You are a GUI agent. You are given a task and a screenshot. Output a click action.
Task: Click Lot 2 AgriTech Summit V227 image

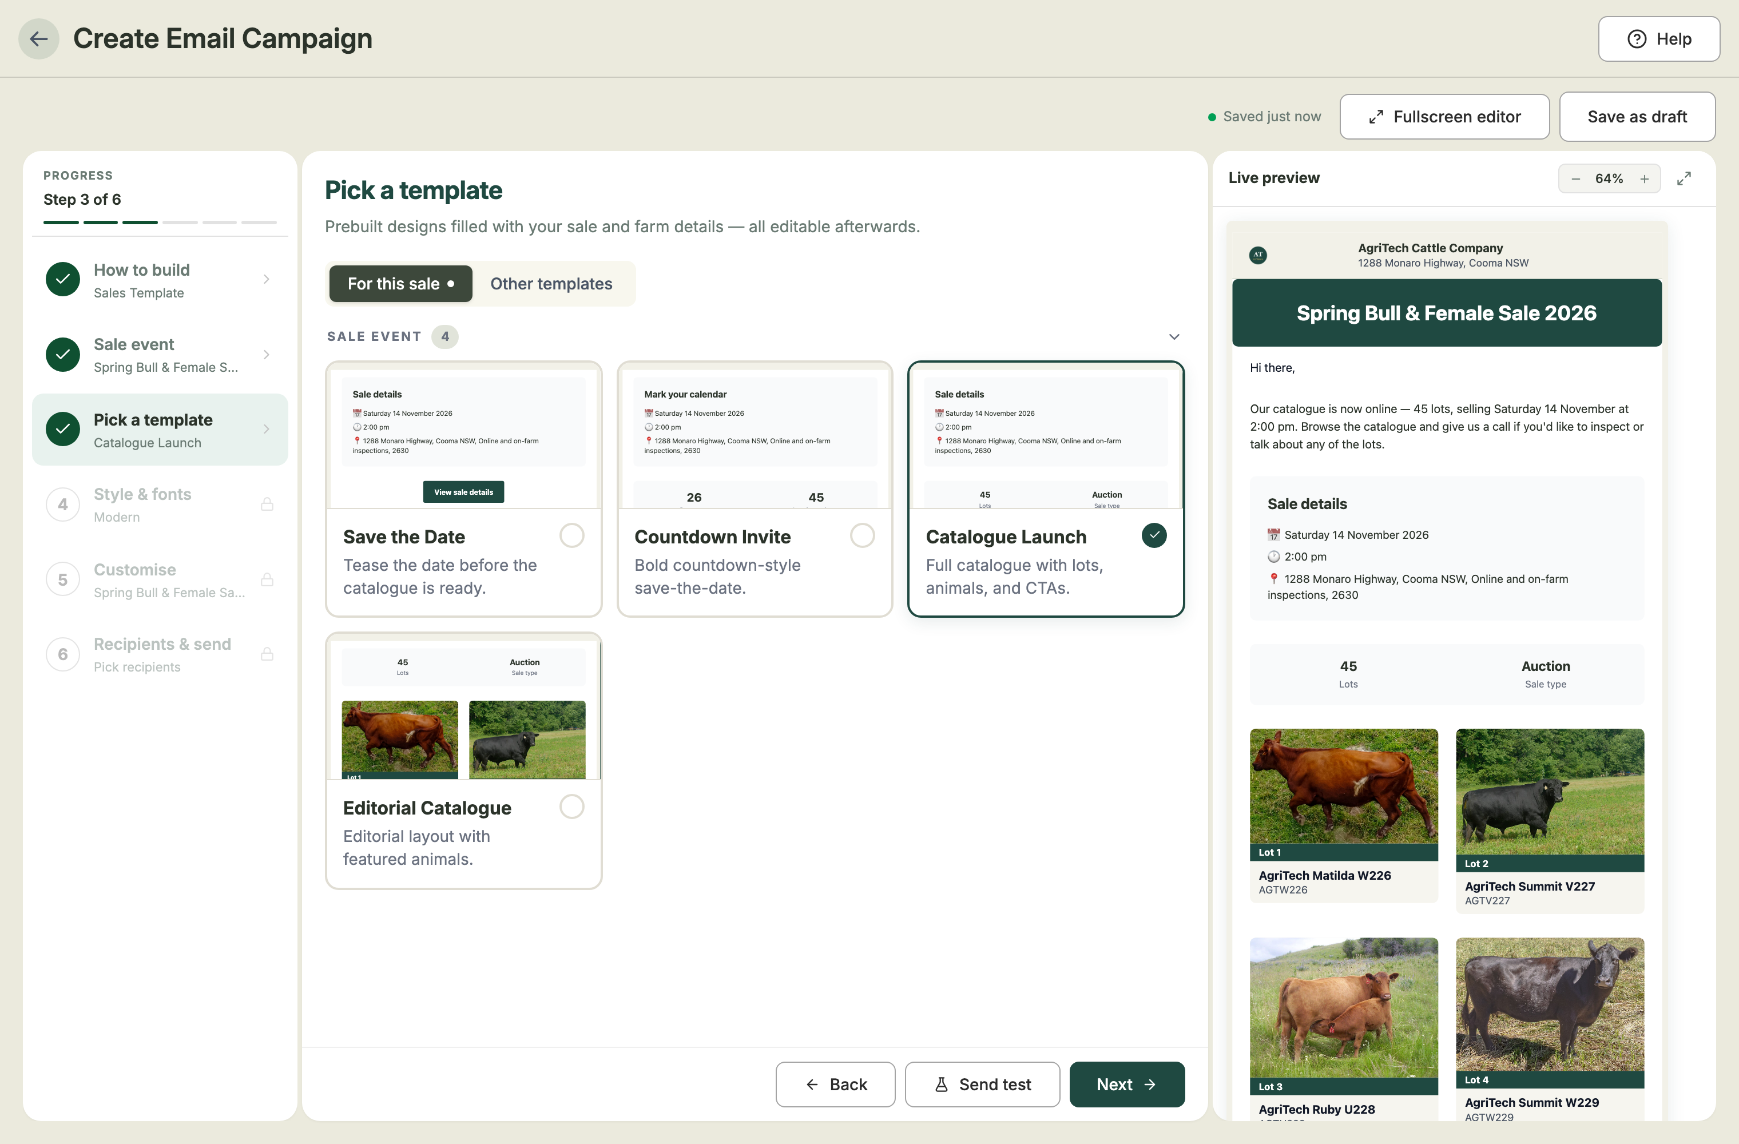[x=1550, y=792]
